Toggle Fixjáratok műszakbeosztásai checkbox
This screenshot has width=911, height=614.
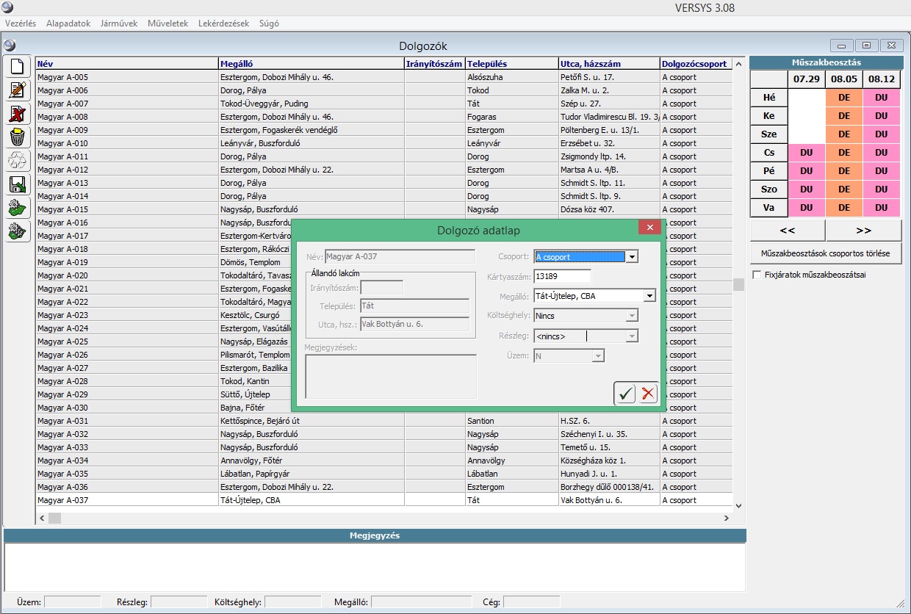click(x=757, y=275)
